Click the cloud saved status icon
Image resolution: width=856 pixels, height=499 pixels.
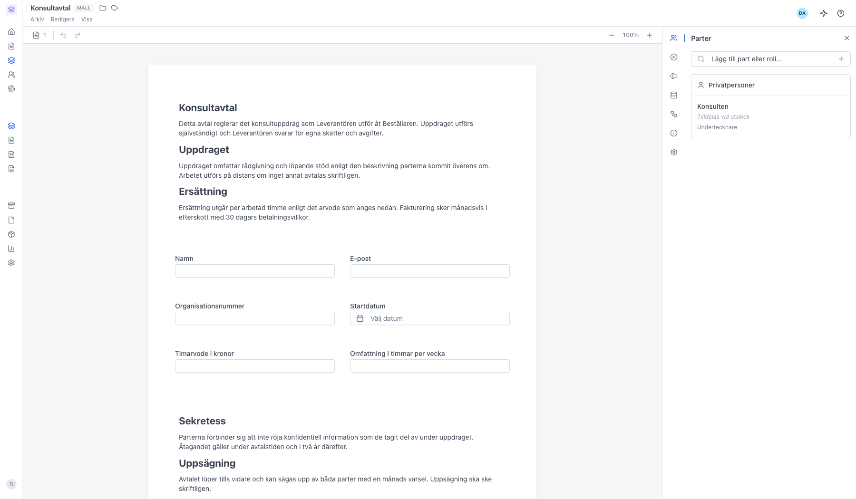[x=115, y=8]
